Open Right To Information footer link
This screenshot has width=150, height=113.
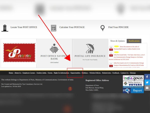pos(61,73)
